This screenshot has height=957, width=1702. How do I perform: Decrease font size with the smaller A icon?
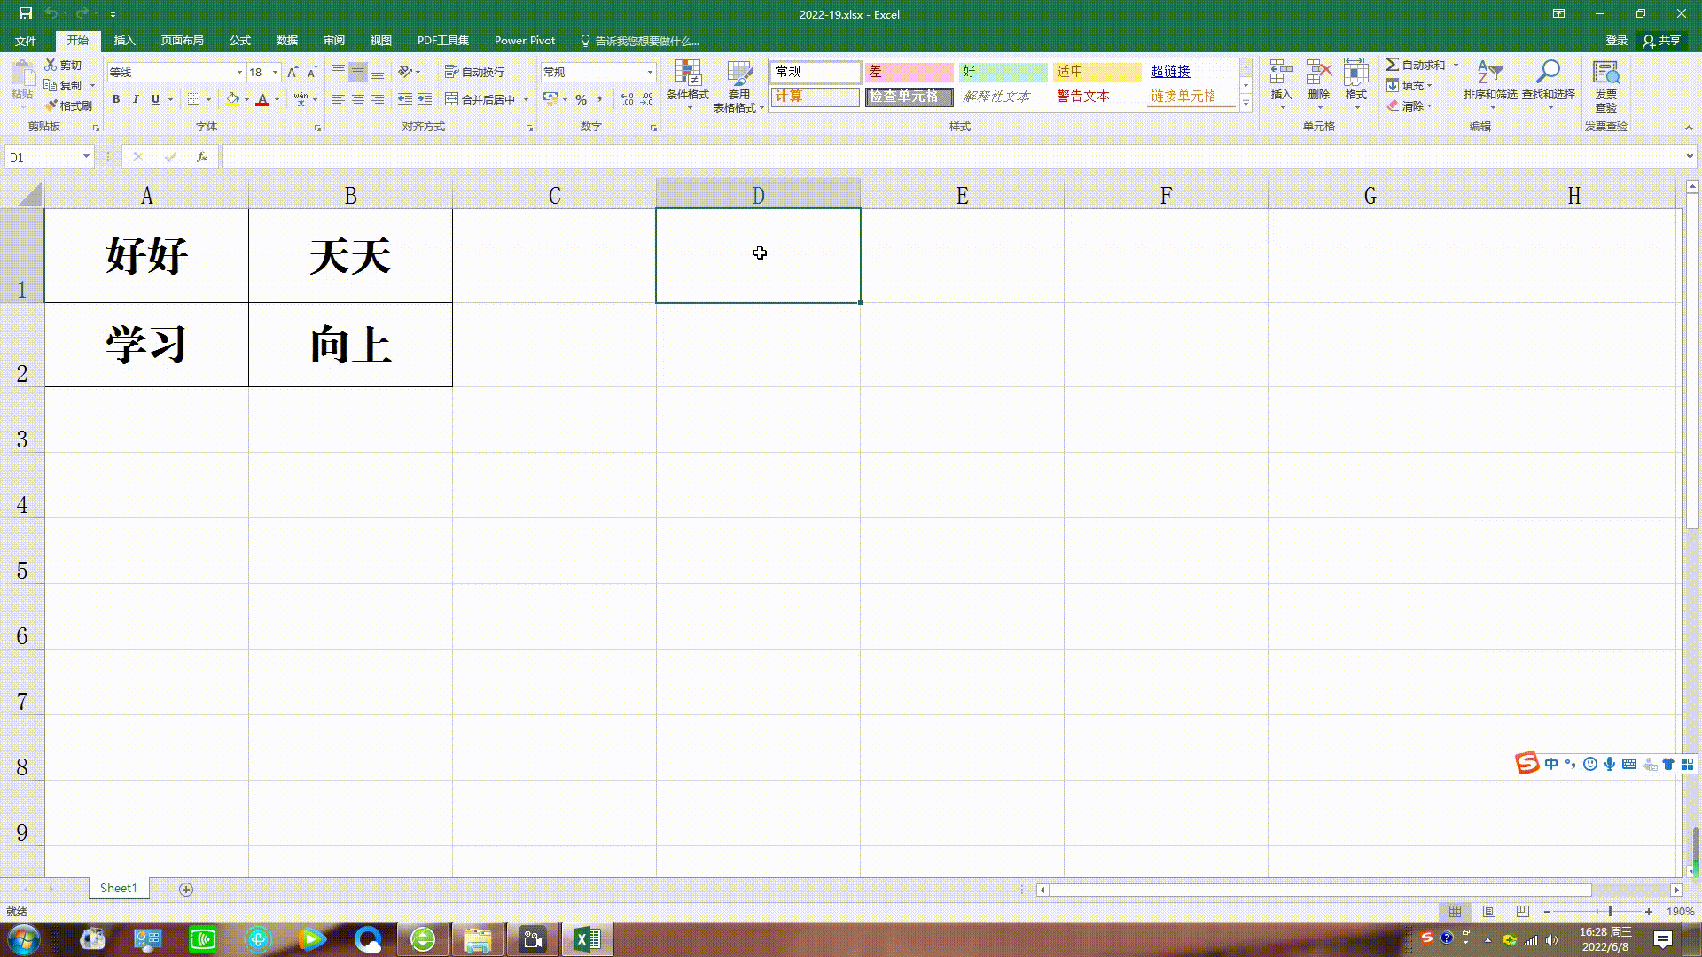pos(312,72)
